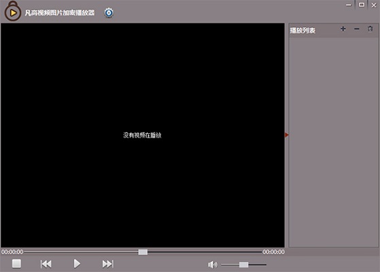Add a file with the plus icon
This screenshot has width=380, height=272.
pos(343,29)
